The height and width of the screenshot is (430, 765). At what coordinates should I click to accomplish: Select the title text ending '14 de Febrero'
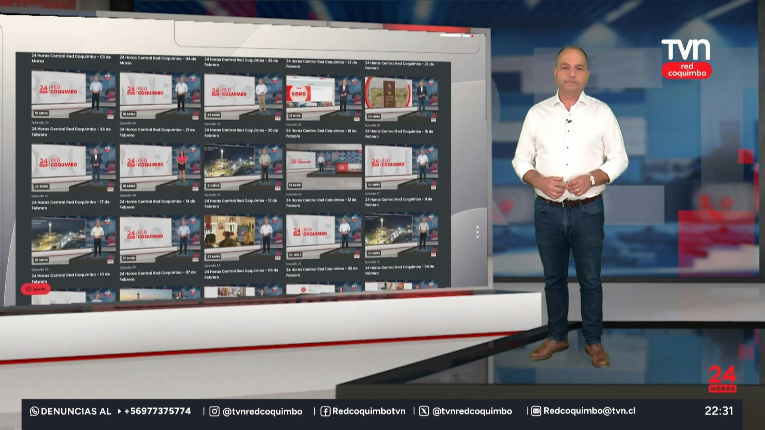157,204
